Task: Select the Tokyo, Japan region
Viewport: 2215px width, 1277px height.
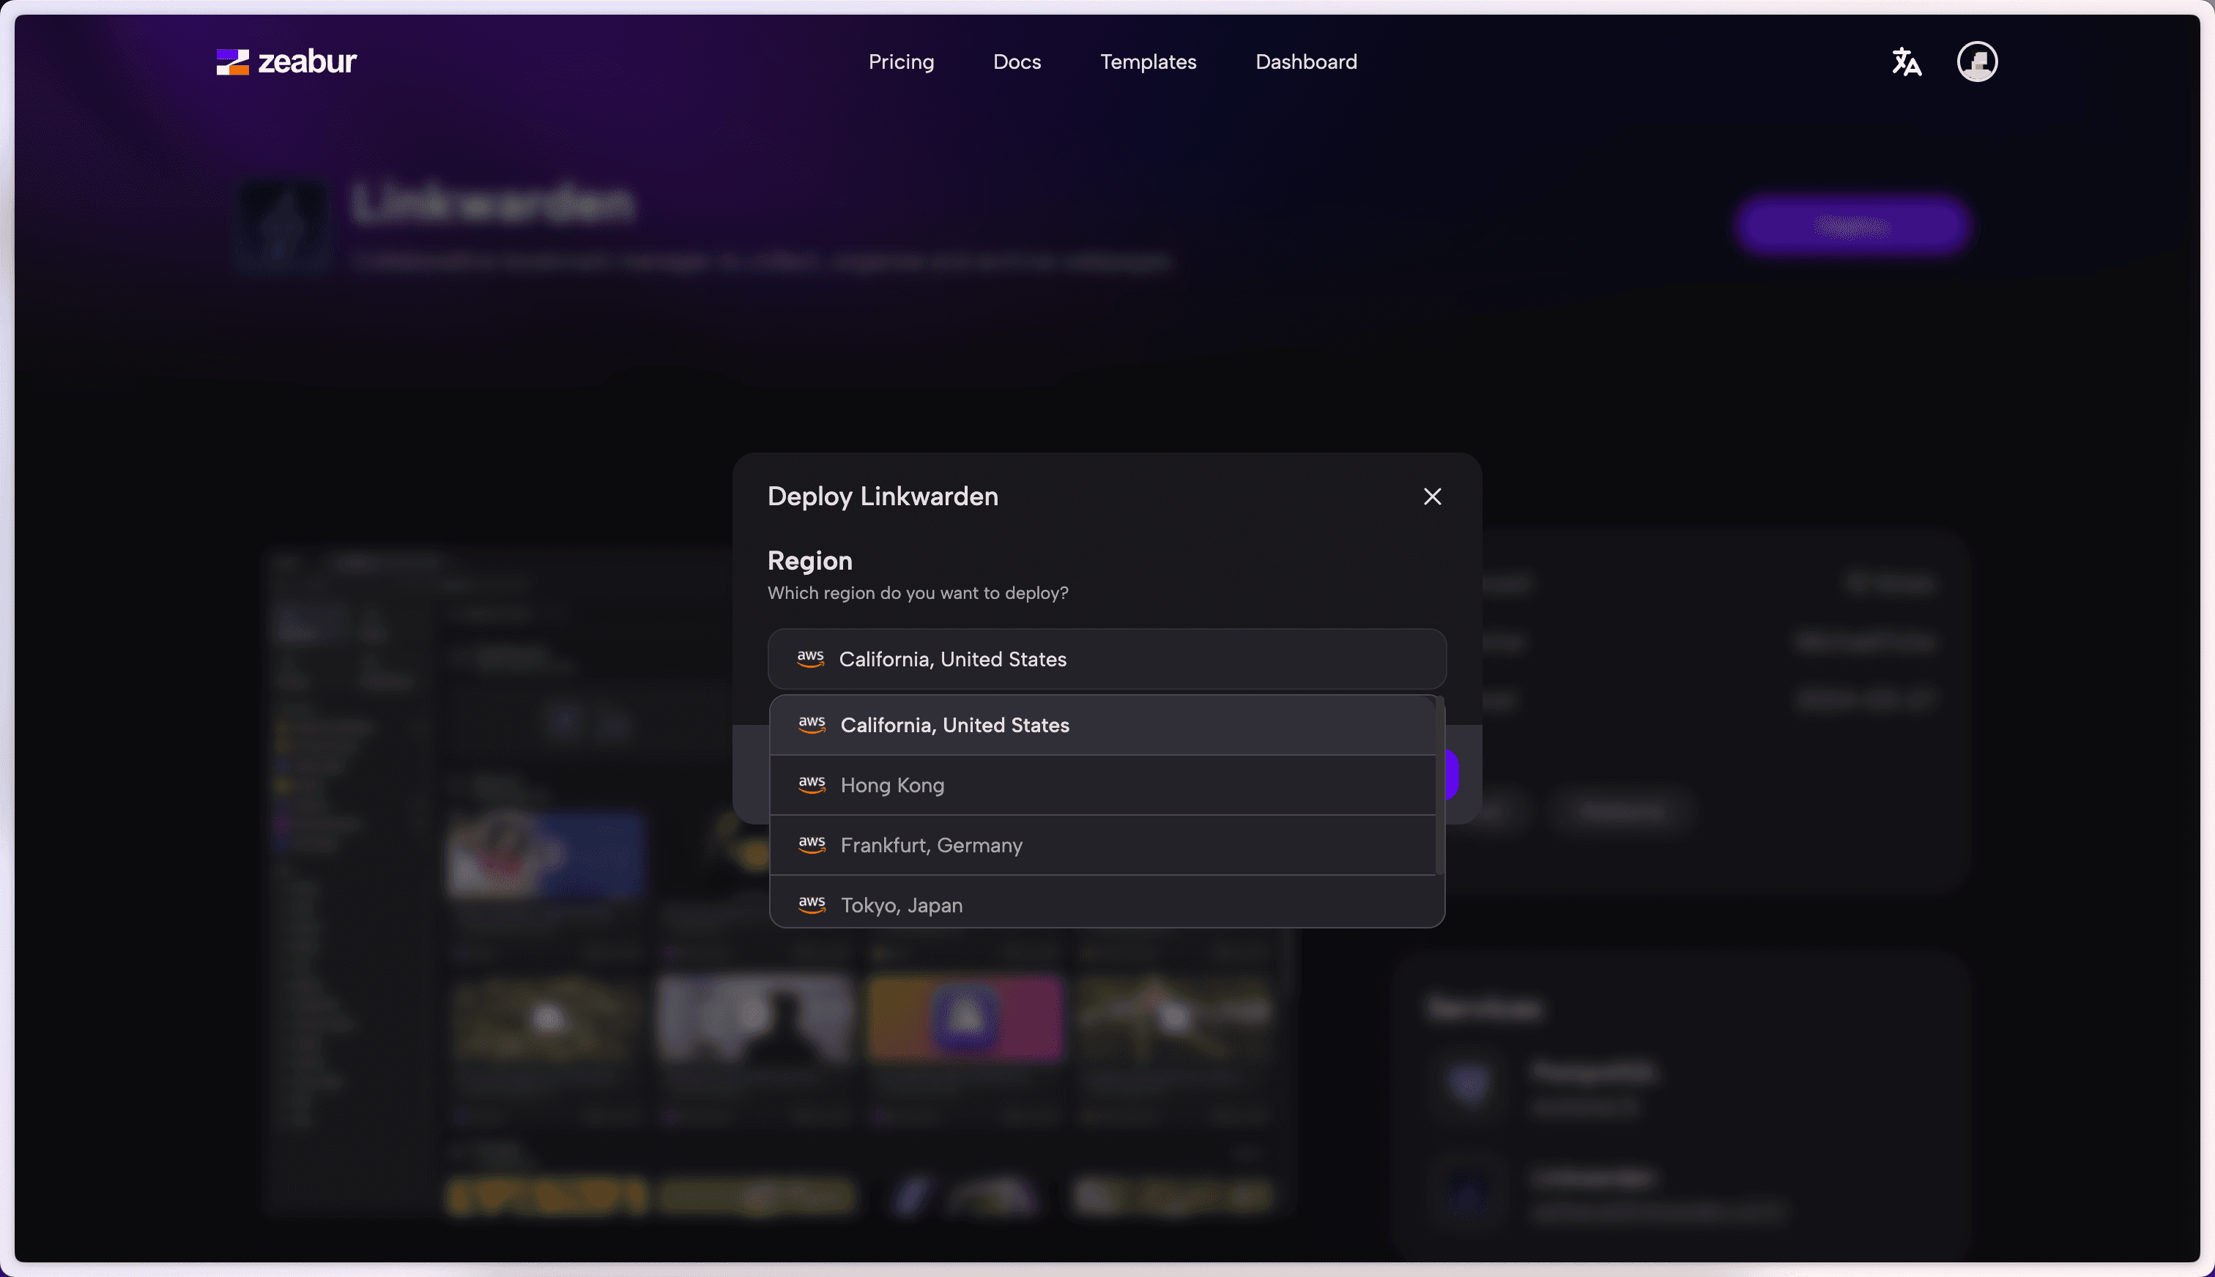Action: click(x=1102, y=901)
